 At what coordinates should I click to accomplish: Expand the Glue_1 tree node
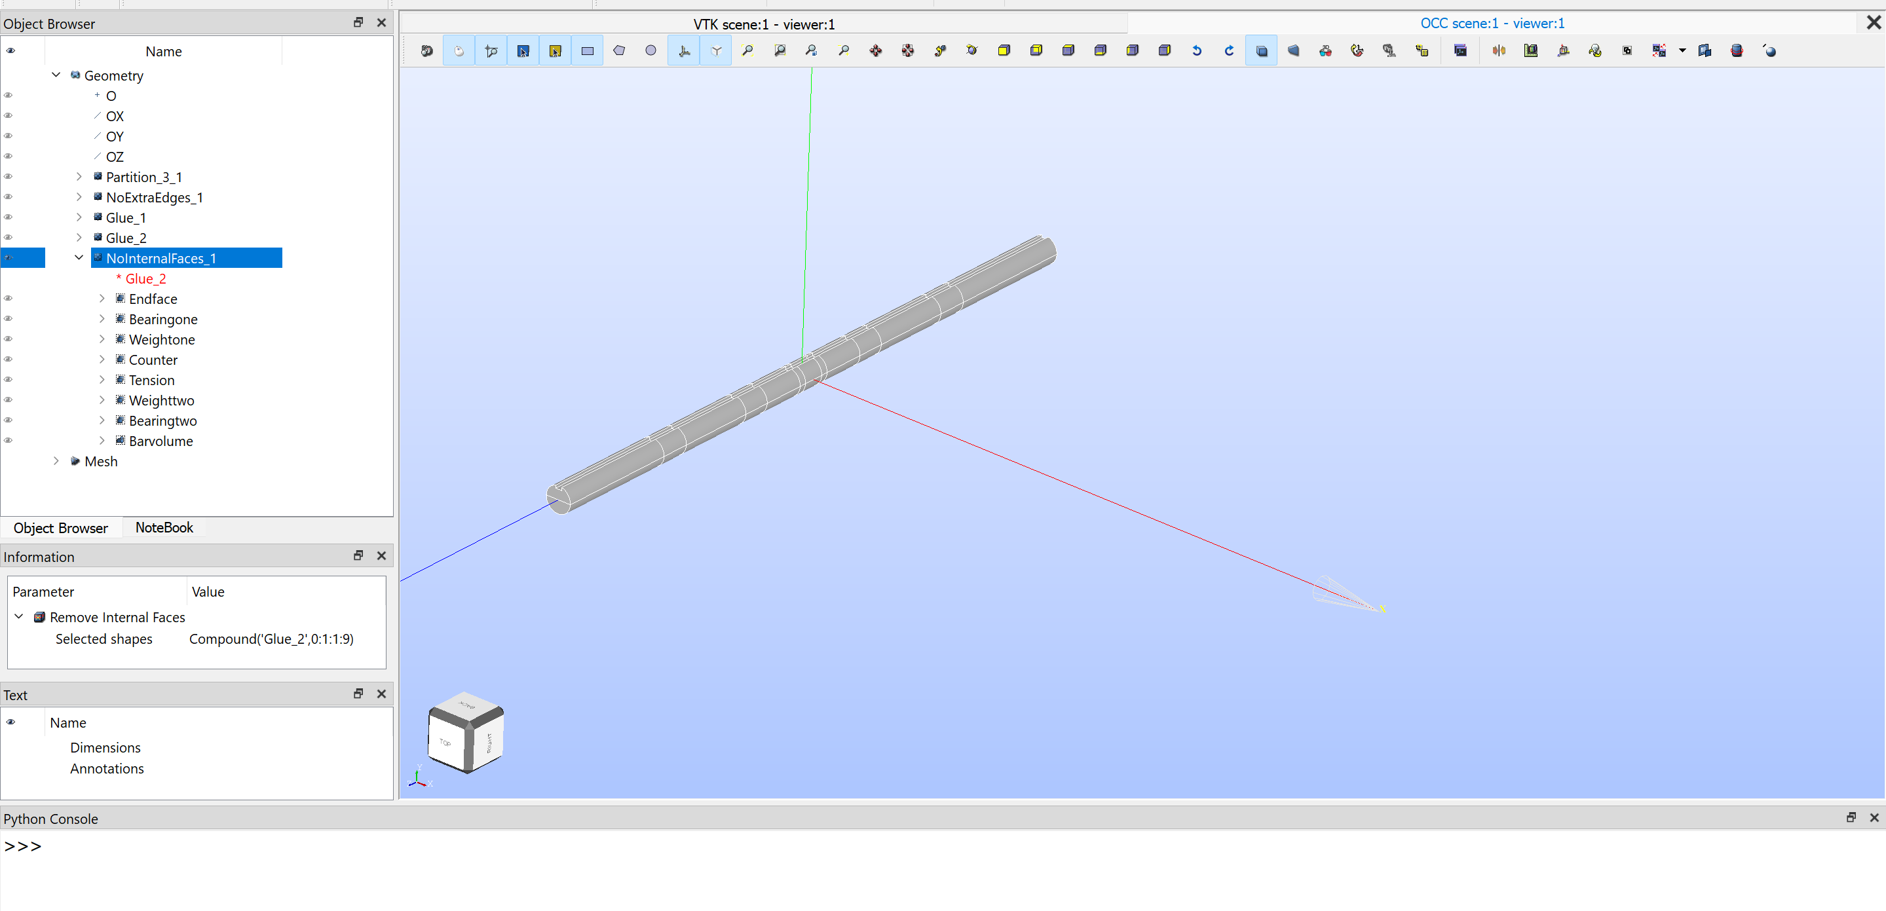(x=79, y=217)
